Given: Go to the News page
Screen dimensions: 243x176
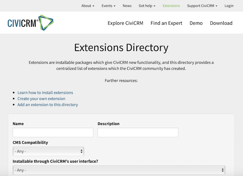Looking at the screenshot, I should (127, 6).
